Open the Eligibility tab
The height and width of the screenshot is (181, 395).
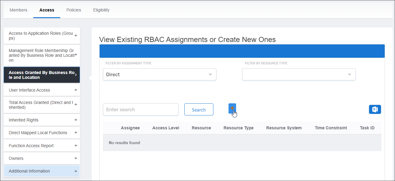pos(101,10)
